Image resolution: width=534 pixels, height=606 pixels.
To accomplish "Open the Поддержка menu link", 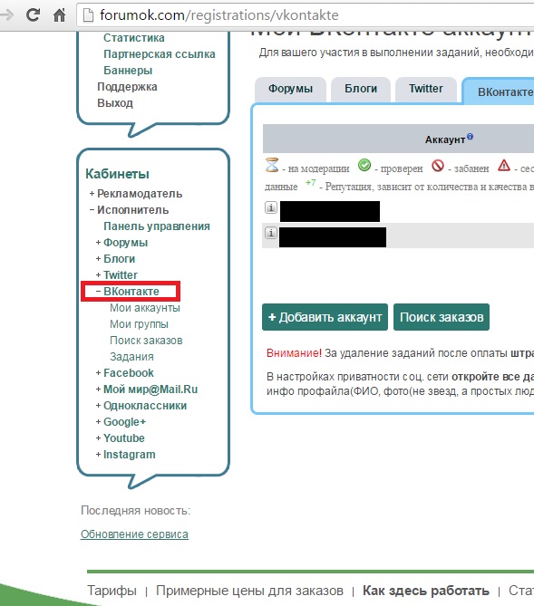I will pyautogui.click(x=127, y=87).
